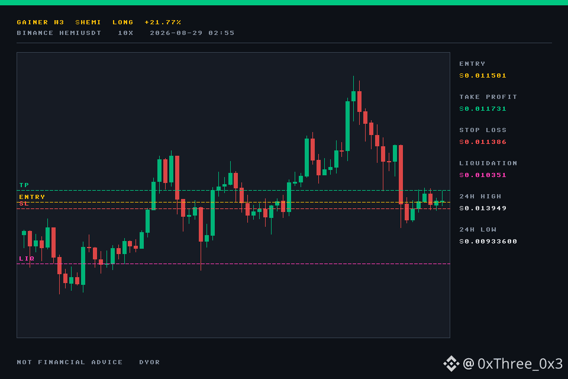This screenshot has width=568, height=379.
Task: Click the STOP LOSS heading
Action: 483,130
